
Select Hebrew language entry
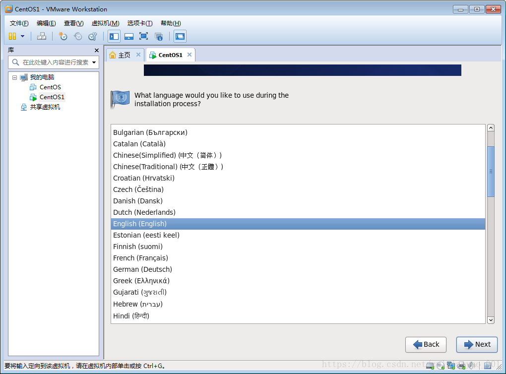298,304
